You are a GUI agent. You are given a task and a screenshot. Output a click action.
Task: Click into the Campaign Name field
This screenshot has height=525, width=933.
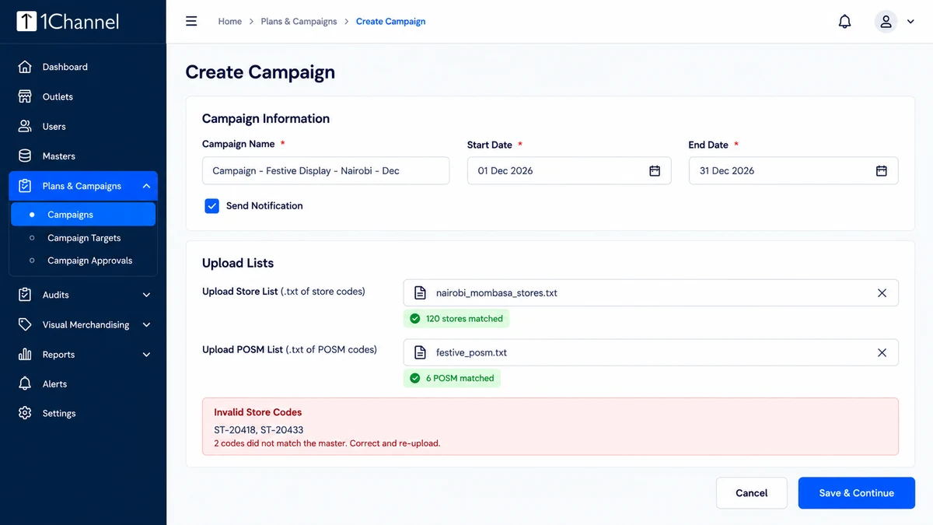pos(326,171)
